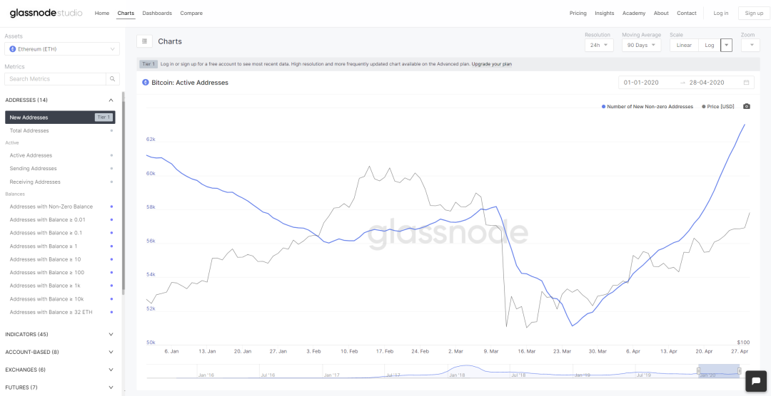Screen dimensions: 771x396
Task: Click the Tier 1 badge in the notice bar
Action: click(x=148, y=64)
